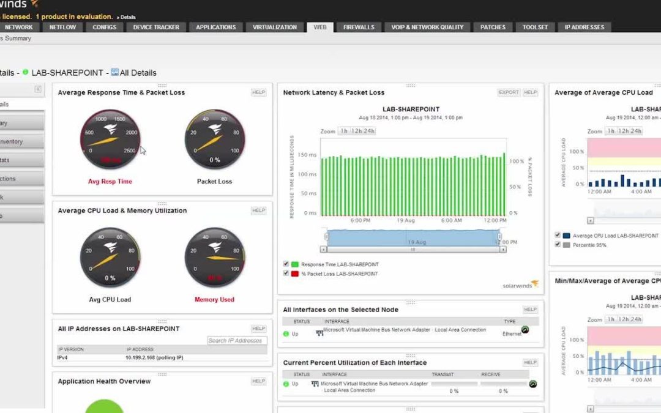The width and height of the screenshot is (661, 413).
Task: Toggle the Percentile 95% checkbox
Action: click(x=558, y=244)
